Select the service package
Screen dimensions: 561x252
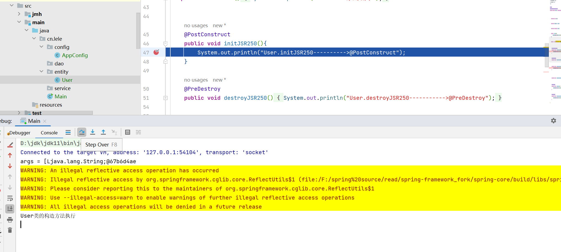[62, 88]
